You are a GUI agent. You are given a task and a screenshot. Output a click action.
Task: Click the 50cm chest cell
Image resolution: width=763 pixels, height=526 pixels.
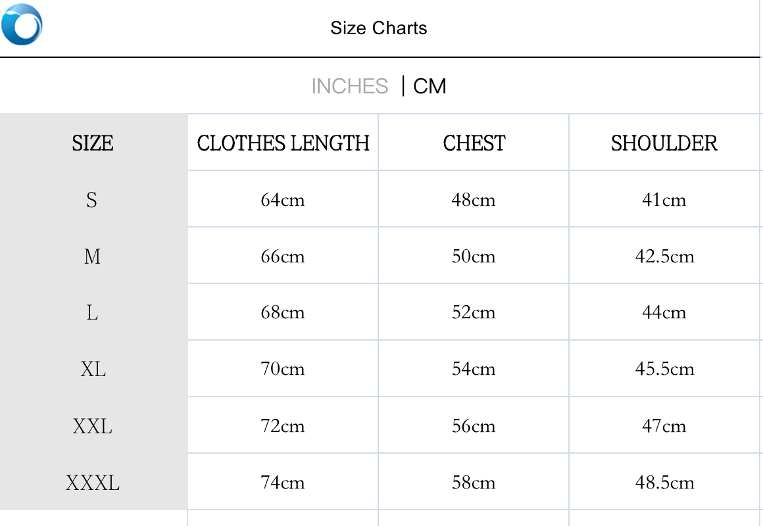point(474,256)
